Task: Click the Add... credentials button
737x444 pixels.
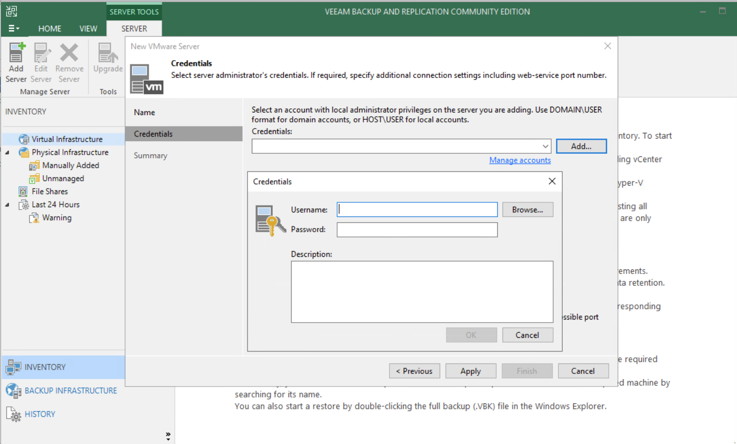Action: point(581,146)
